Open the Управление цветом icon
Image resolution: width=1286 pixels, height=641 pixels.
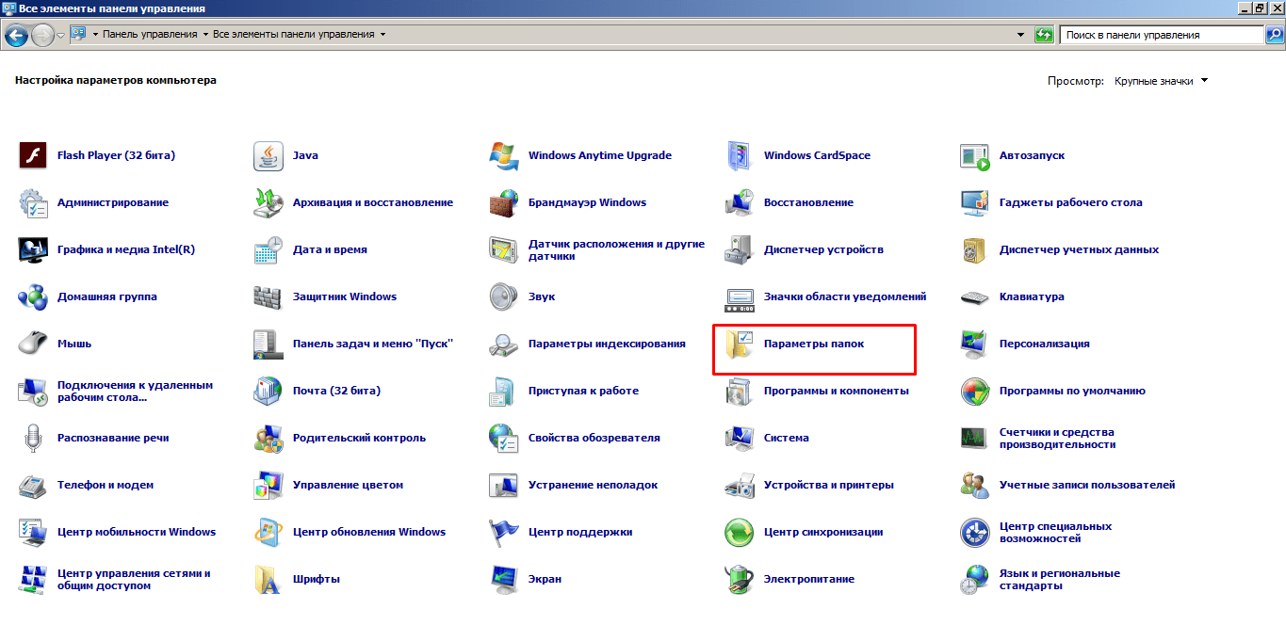tap(269, 485)
